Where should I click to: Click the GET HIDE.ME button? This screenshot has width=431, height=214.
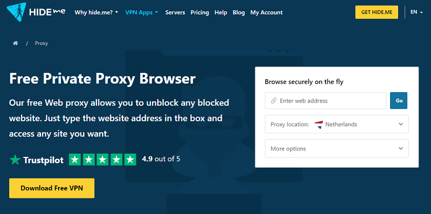click(377, 12)
